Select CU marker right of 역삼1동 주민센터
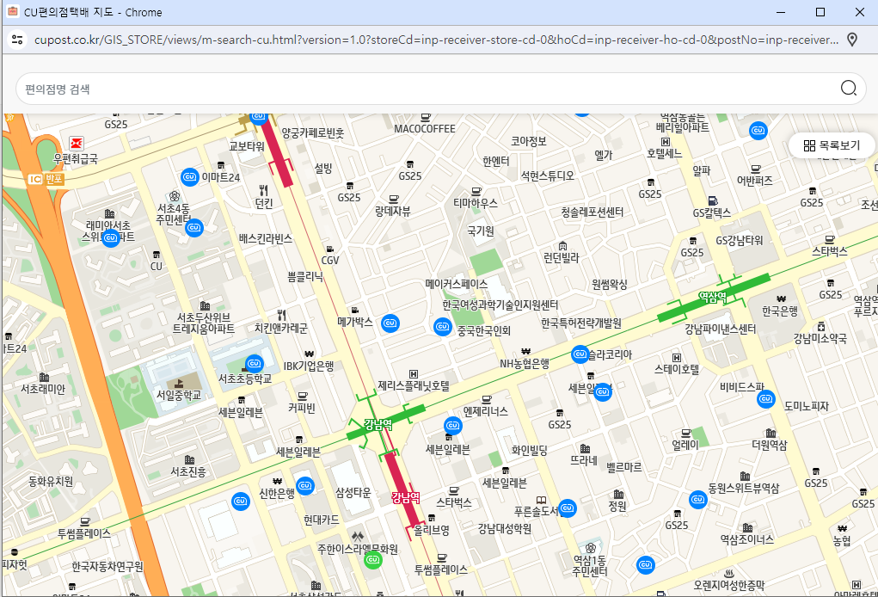Viewport: 878px width, 597px height. tap(645, 565)
